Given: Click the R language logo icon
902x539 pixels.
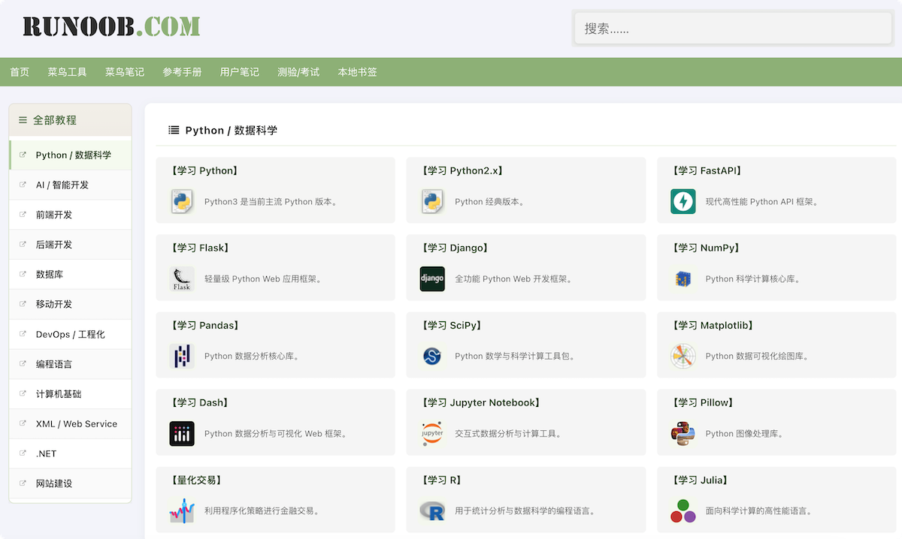Looking at the screenshot, I should [x=432, y=510].
